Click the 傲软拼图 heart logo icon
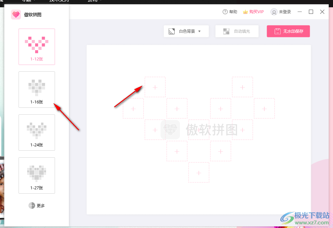The width and height of the screenshot is (333, 228). [16, 15]
